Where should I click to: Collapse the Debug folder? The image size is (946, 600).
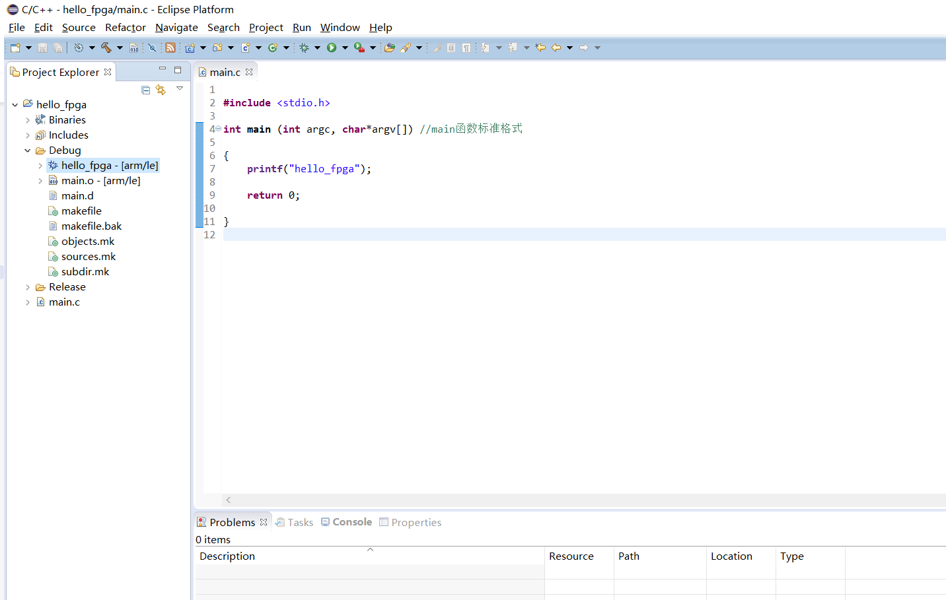27,150
